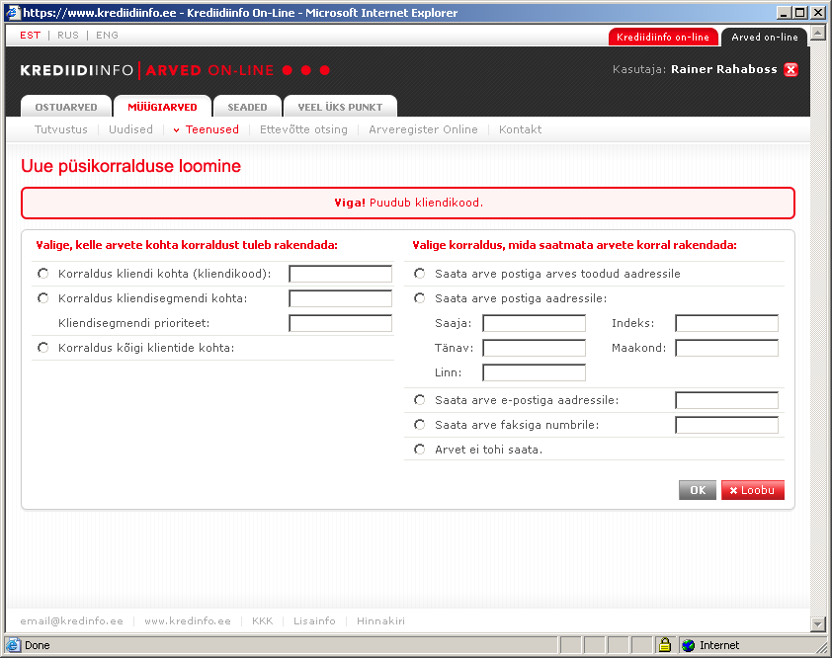Viewport: 832px width, 658px height.
Task: Click the scrollbar up arrow
Action: tap(818, 33)
